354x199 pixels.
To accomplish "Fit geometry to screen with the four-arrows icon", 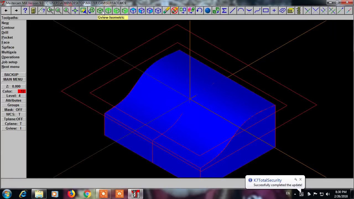I will coord(75,11).
